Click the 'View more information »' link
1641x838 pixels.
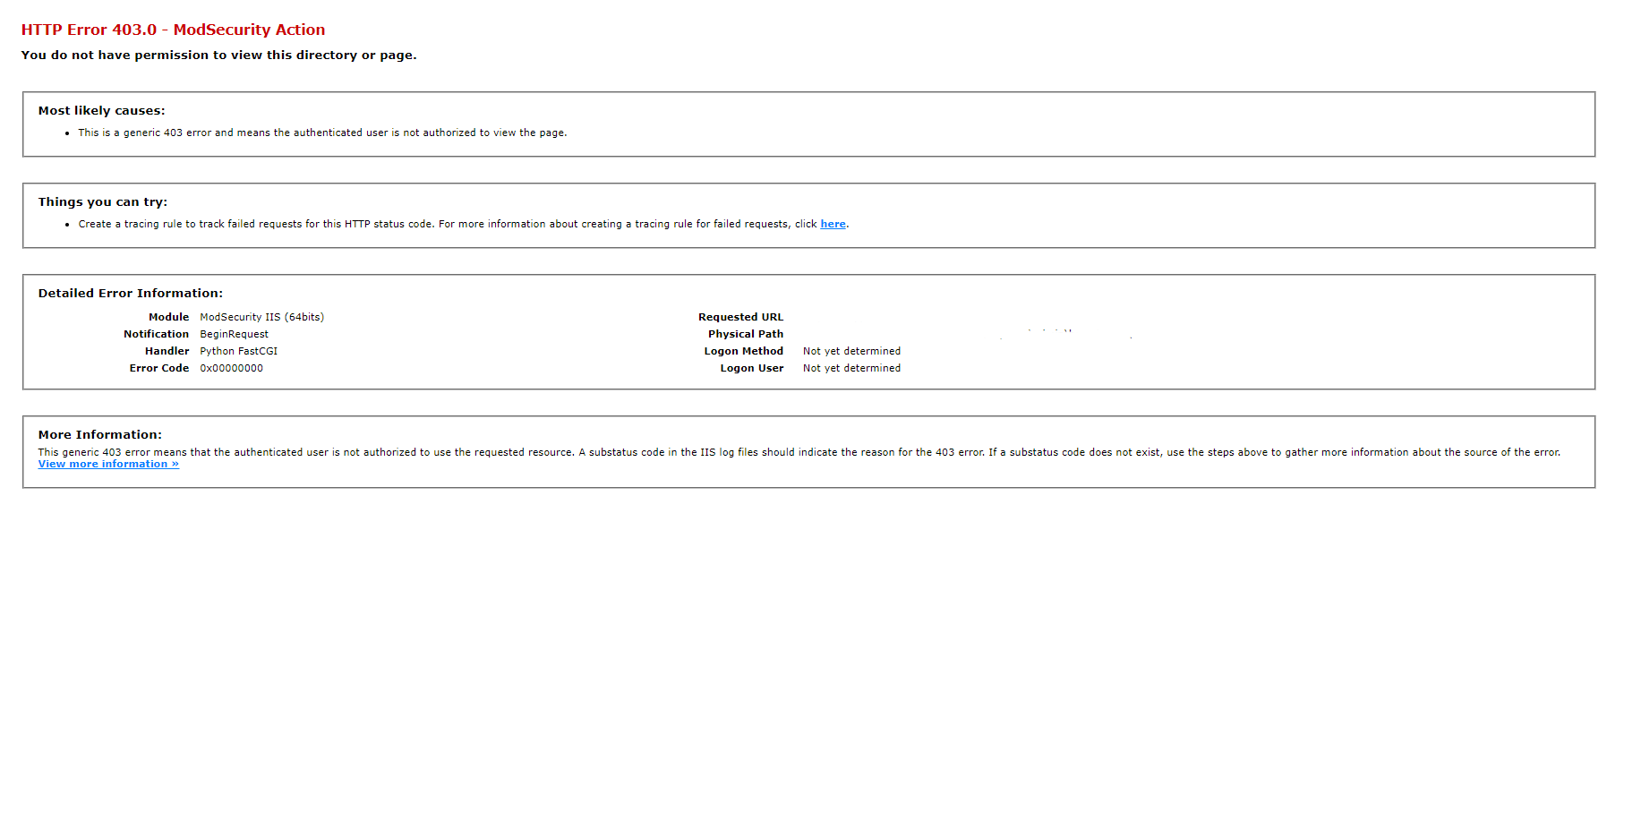108,464
